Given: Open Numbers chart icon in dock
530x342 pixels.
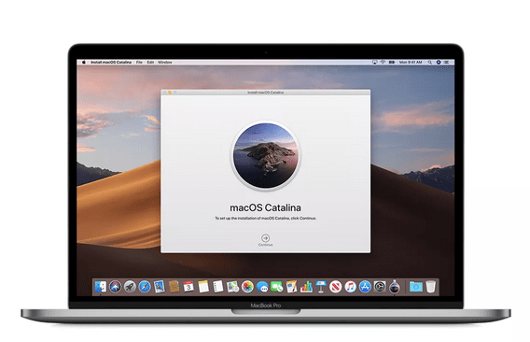Looking at the screenshot, I should [x=306, y=287].
